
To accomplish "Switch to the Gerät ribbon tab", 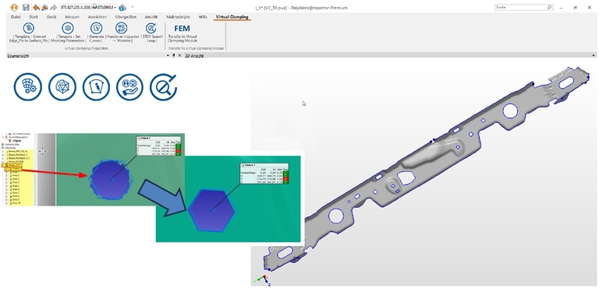I will tap(51, 17).
